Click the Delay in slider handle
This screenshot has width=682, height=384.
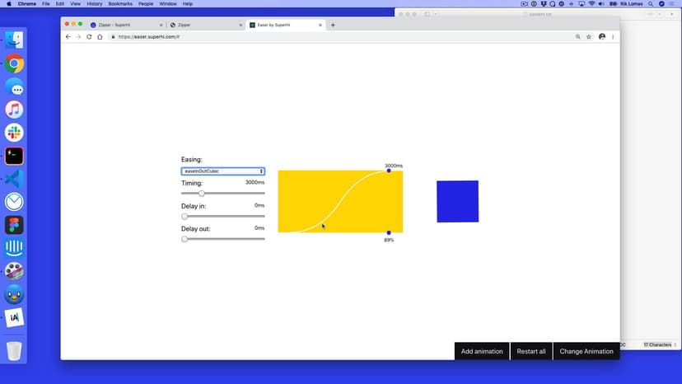[185, 216]
